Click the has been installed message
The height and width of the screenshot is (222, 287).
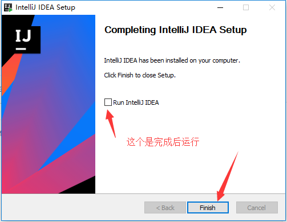point(172,60)
